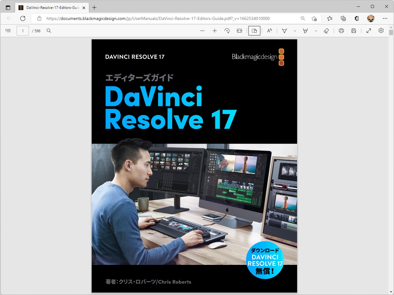Screen dimensions: 394x295
Task: Fit the PDF to page width
Action: tap(239, 30)
